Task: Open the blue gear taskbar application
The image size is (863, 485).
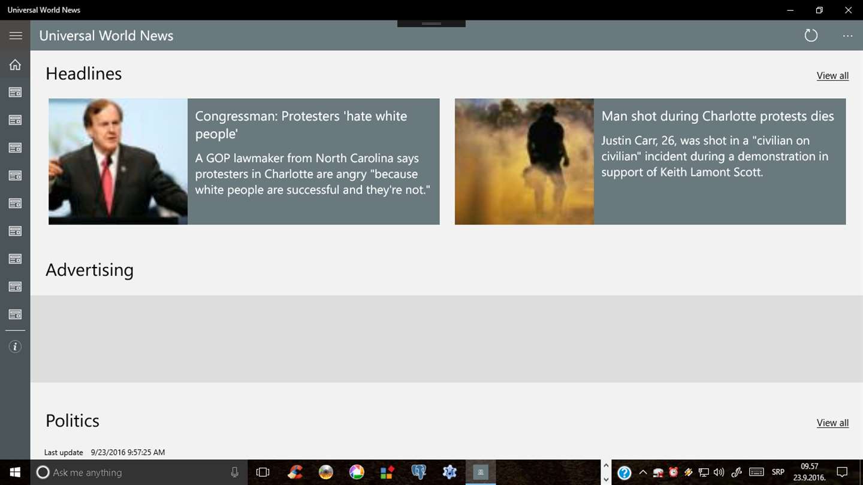Action: tap(449, 472)
